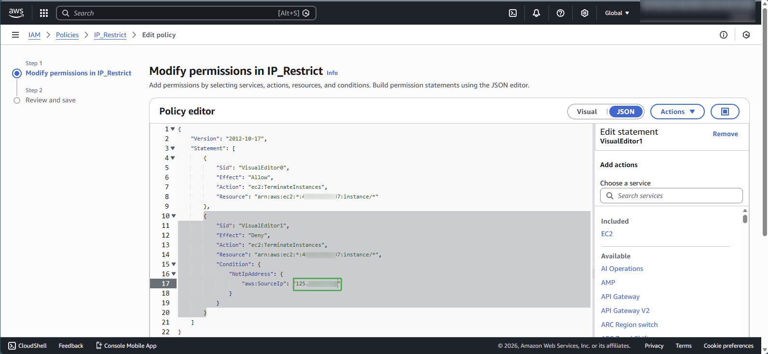Click the CloudShell icon in the footer
768x354 pixels.
pyautogui.click(x=12, y=346)
